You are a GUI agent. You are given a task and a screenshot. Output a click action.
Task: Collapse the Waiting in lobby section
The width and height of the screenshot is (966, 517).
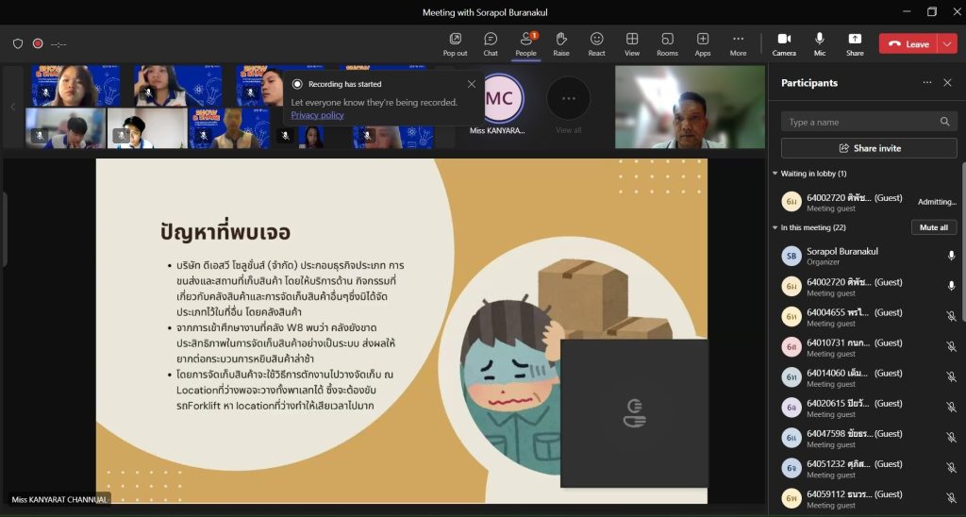[775, 174]
